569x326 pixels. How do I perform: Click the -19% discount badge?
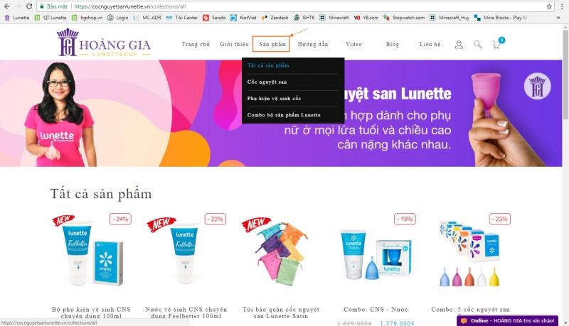[x=405, y=219]
